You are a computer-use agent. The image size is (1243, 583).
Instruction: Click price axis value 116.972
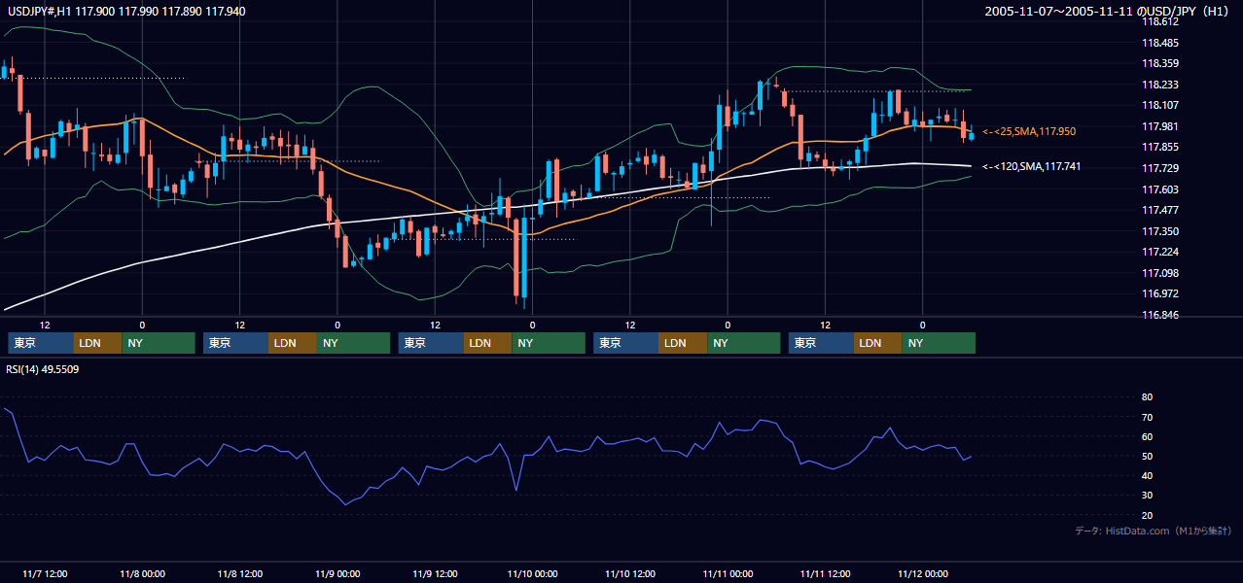click(1159, 293)
